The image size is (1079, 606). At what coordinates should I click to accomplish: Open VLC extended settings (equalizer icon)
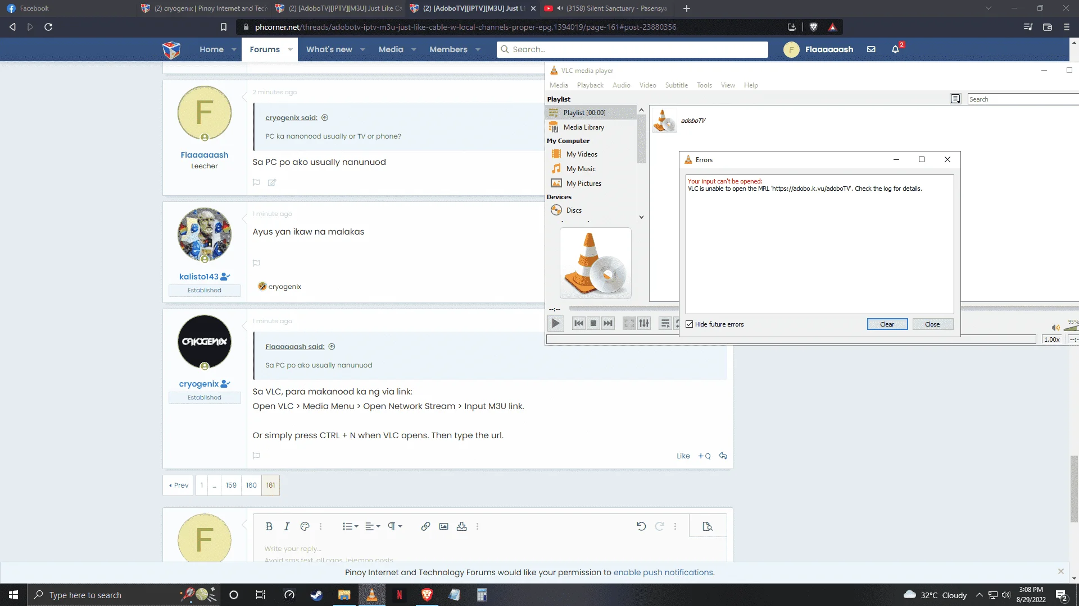pos(644,323)
